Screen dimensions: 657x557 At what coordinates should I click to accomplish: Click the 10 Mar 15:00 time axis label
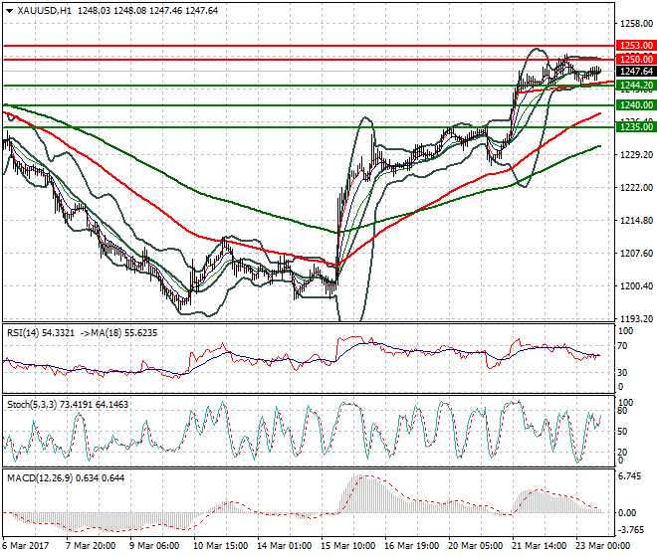220,546
